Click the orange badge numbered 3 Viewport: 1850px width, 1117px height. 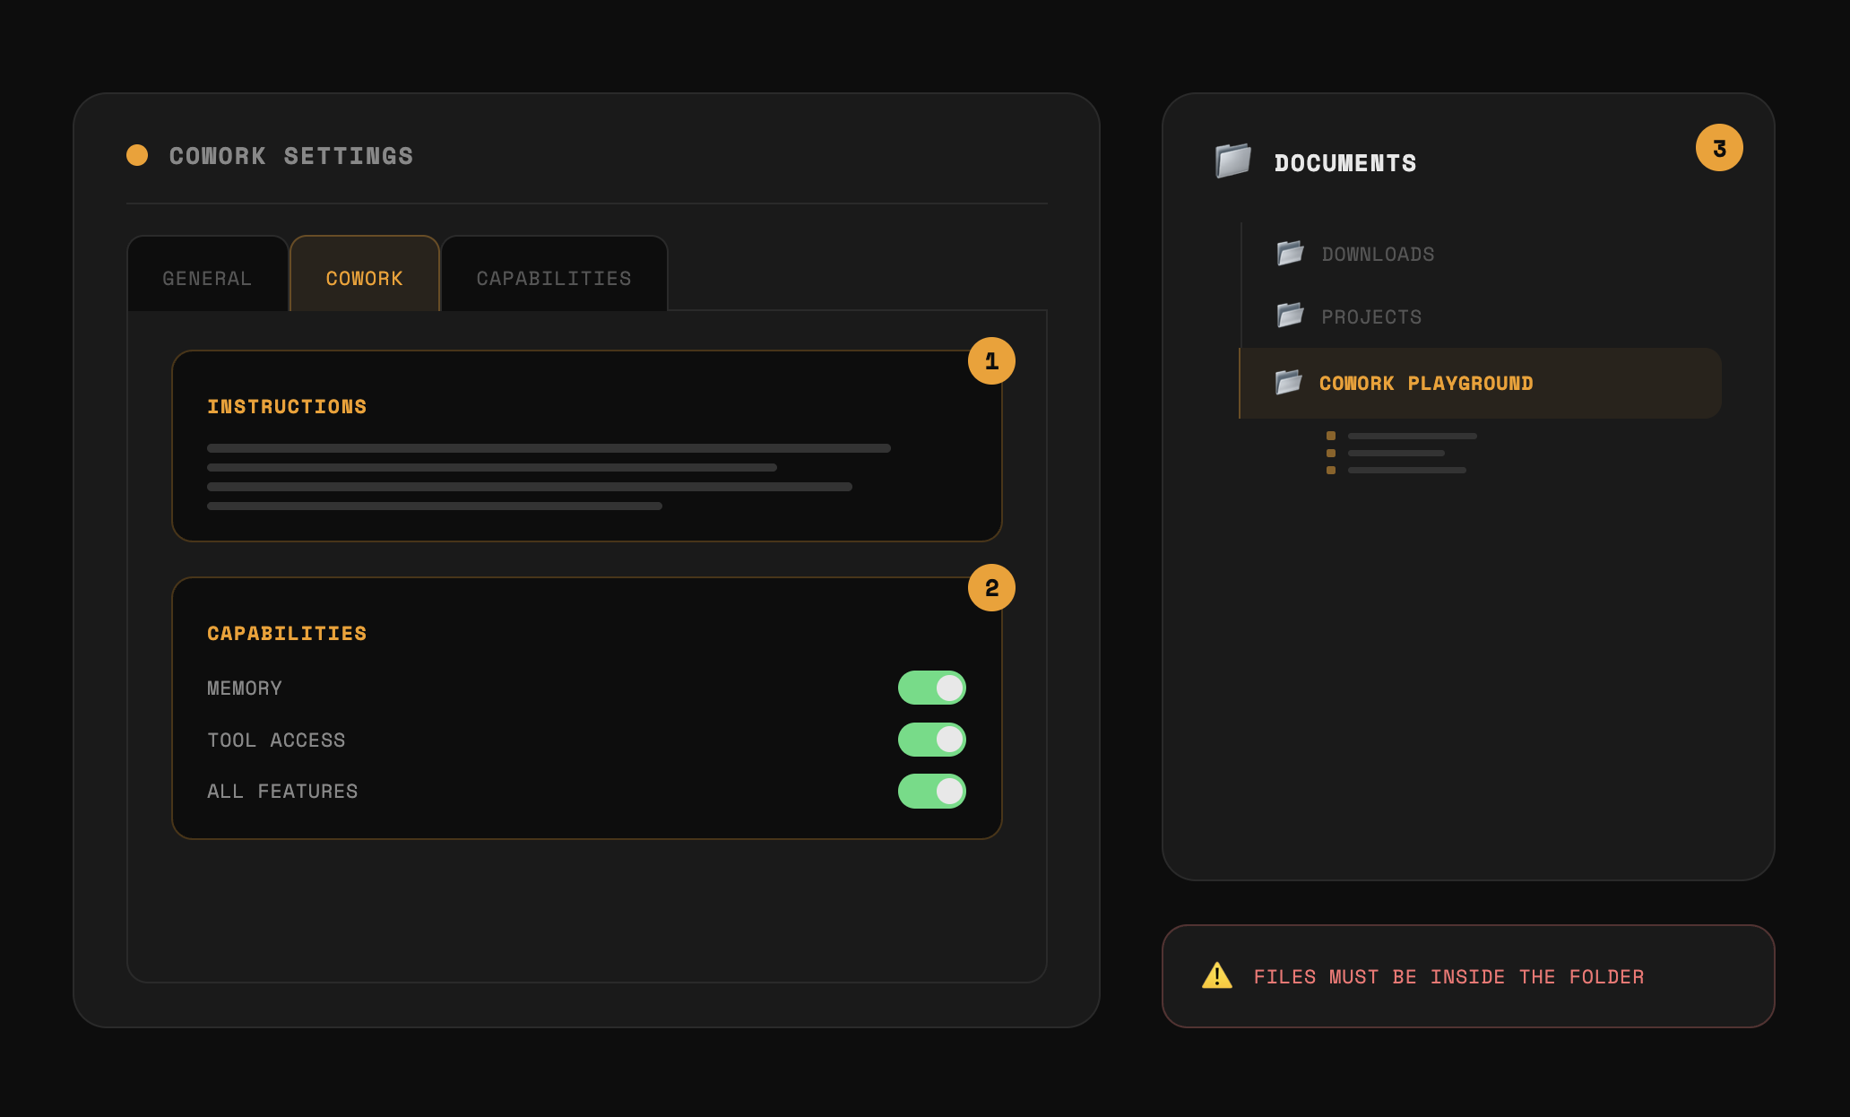coord(1718,149)
